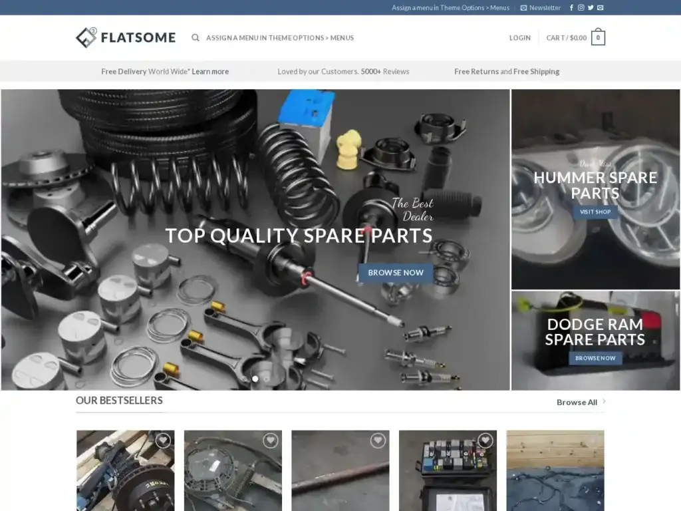Image resolution: width=681 pixels, height=511 pixels.
Task: Open the search magnifier in the header
Action: point(195,38)
